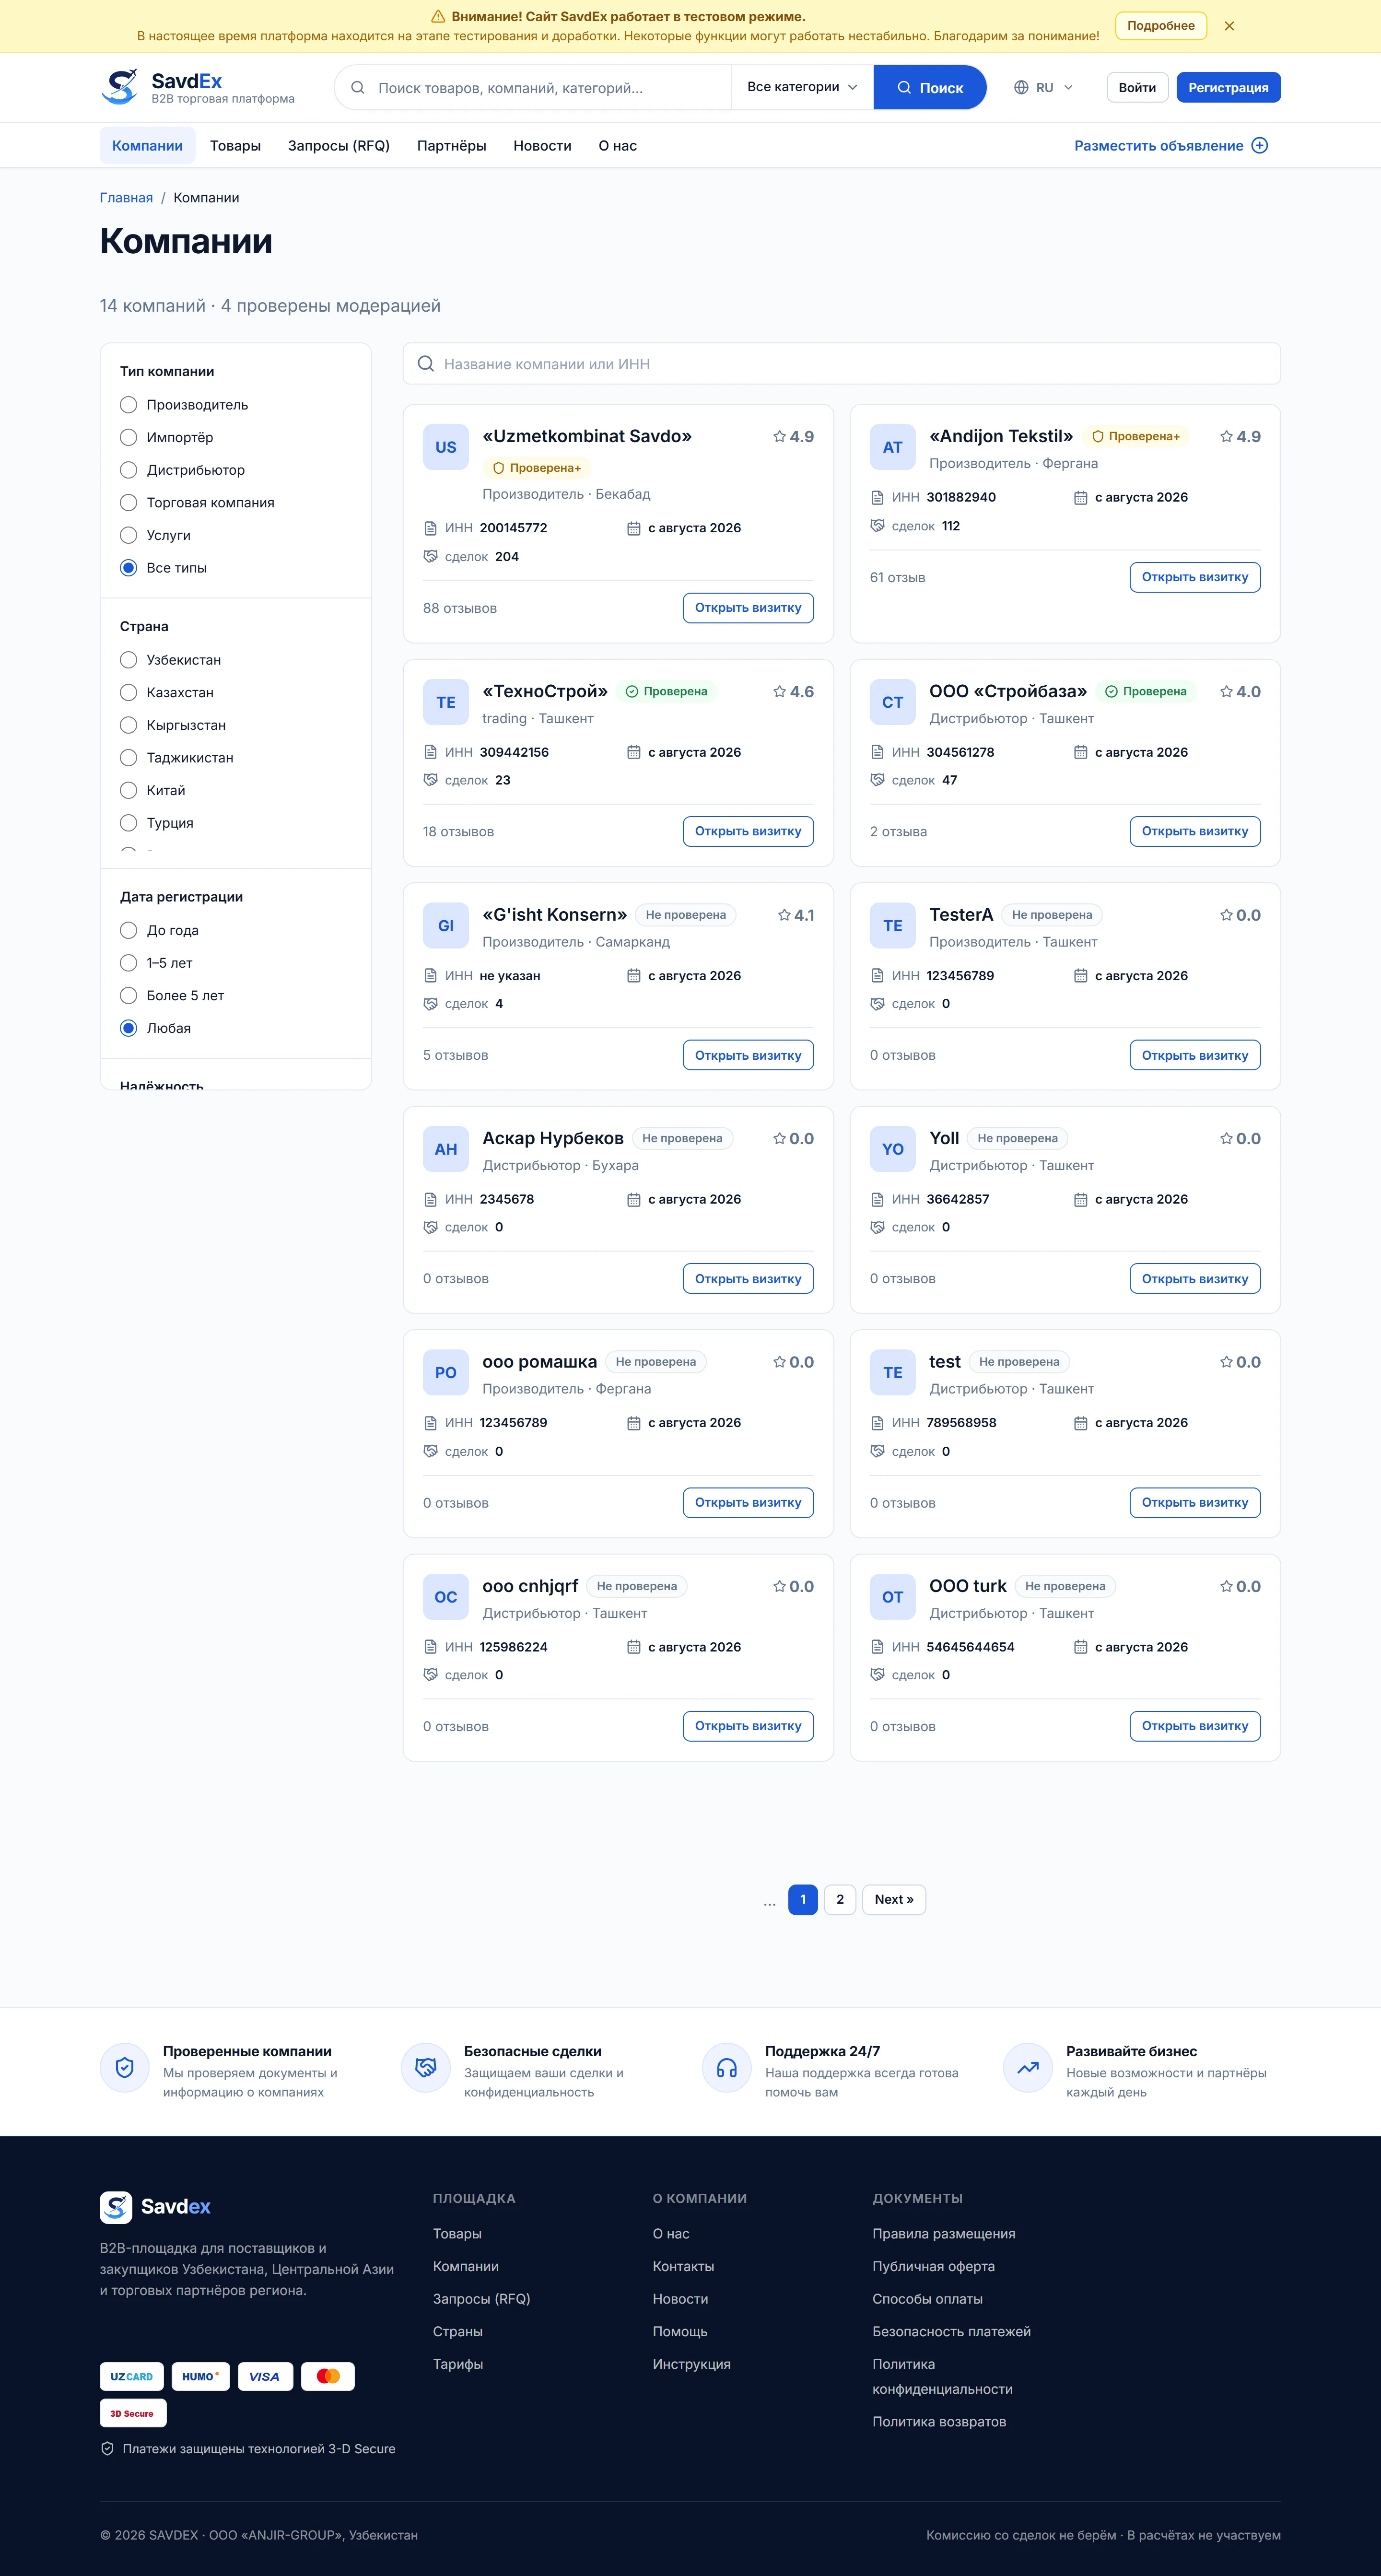Go to pagination page 2
1381x2576 pixels.
click(x=840, y=1900)
